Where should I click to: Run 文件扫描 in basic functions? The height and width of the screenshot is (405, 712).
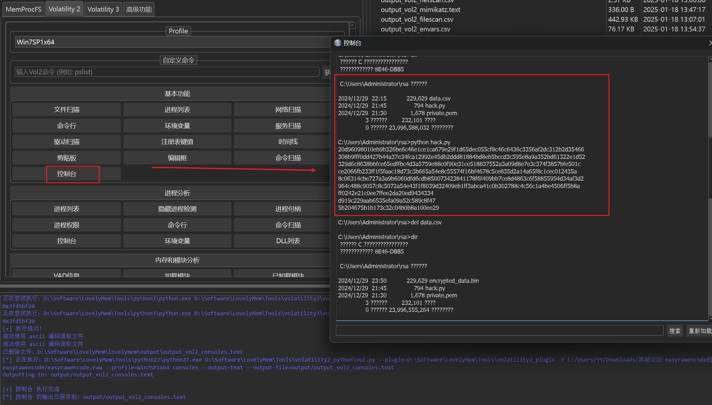[67, 110]
